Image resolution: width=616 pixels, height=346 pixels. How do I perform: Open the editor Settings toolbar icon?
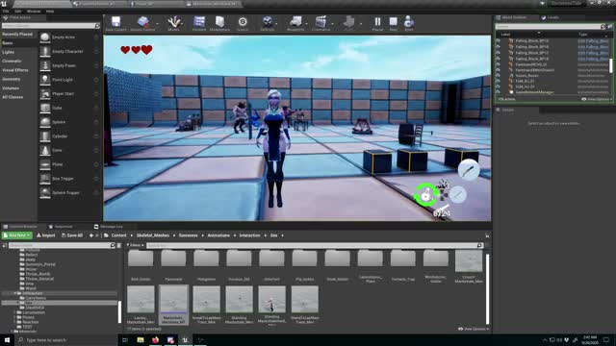tap(268, 21)
